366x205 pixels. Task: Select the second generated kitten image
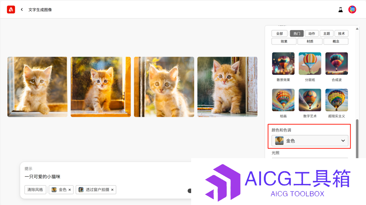[101, 87]
